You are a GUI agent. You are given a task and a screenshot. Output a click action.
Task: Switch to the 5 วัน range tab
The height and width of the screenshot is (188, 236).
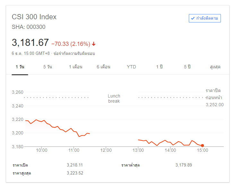point(48,67)
